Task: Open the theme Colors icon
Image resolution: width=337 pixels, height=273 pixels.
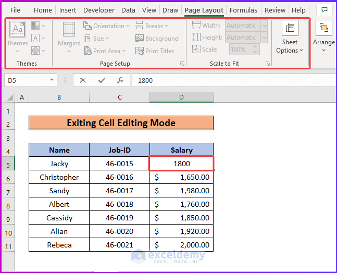Action: (35, 26)
